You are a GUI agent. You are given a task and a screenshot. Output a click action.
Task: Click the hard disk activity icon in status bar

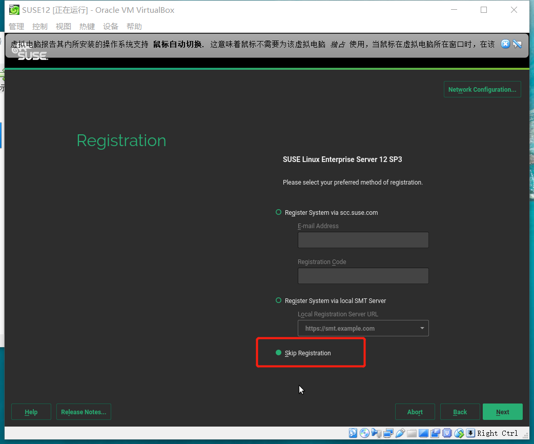[353, 433]
